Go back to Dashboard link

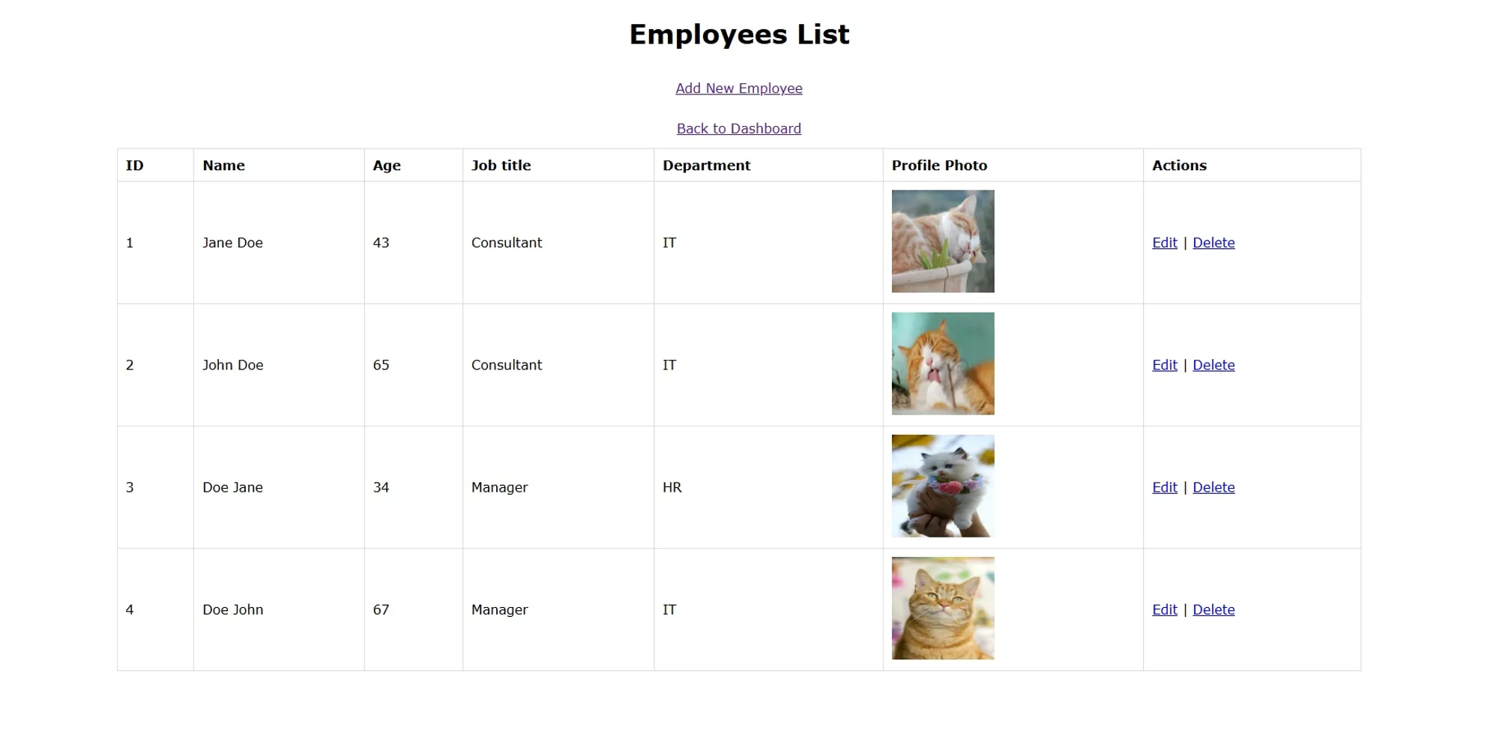point(738,129)
